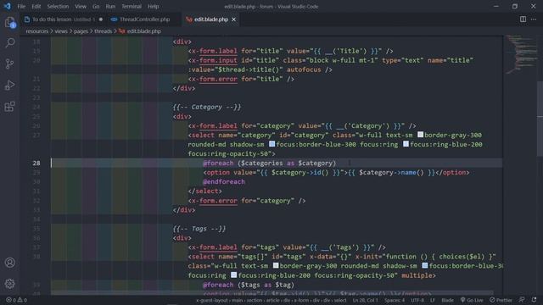Click the @foreach ($categories as $category) line
This screenshot has width=543, height=305.
click(x=270, y=163)
